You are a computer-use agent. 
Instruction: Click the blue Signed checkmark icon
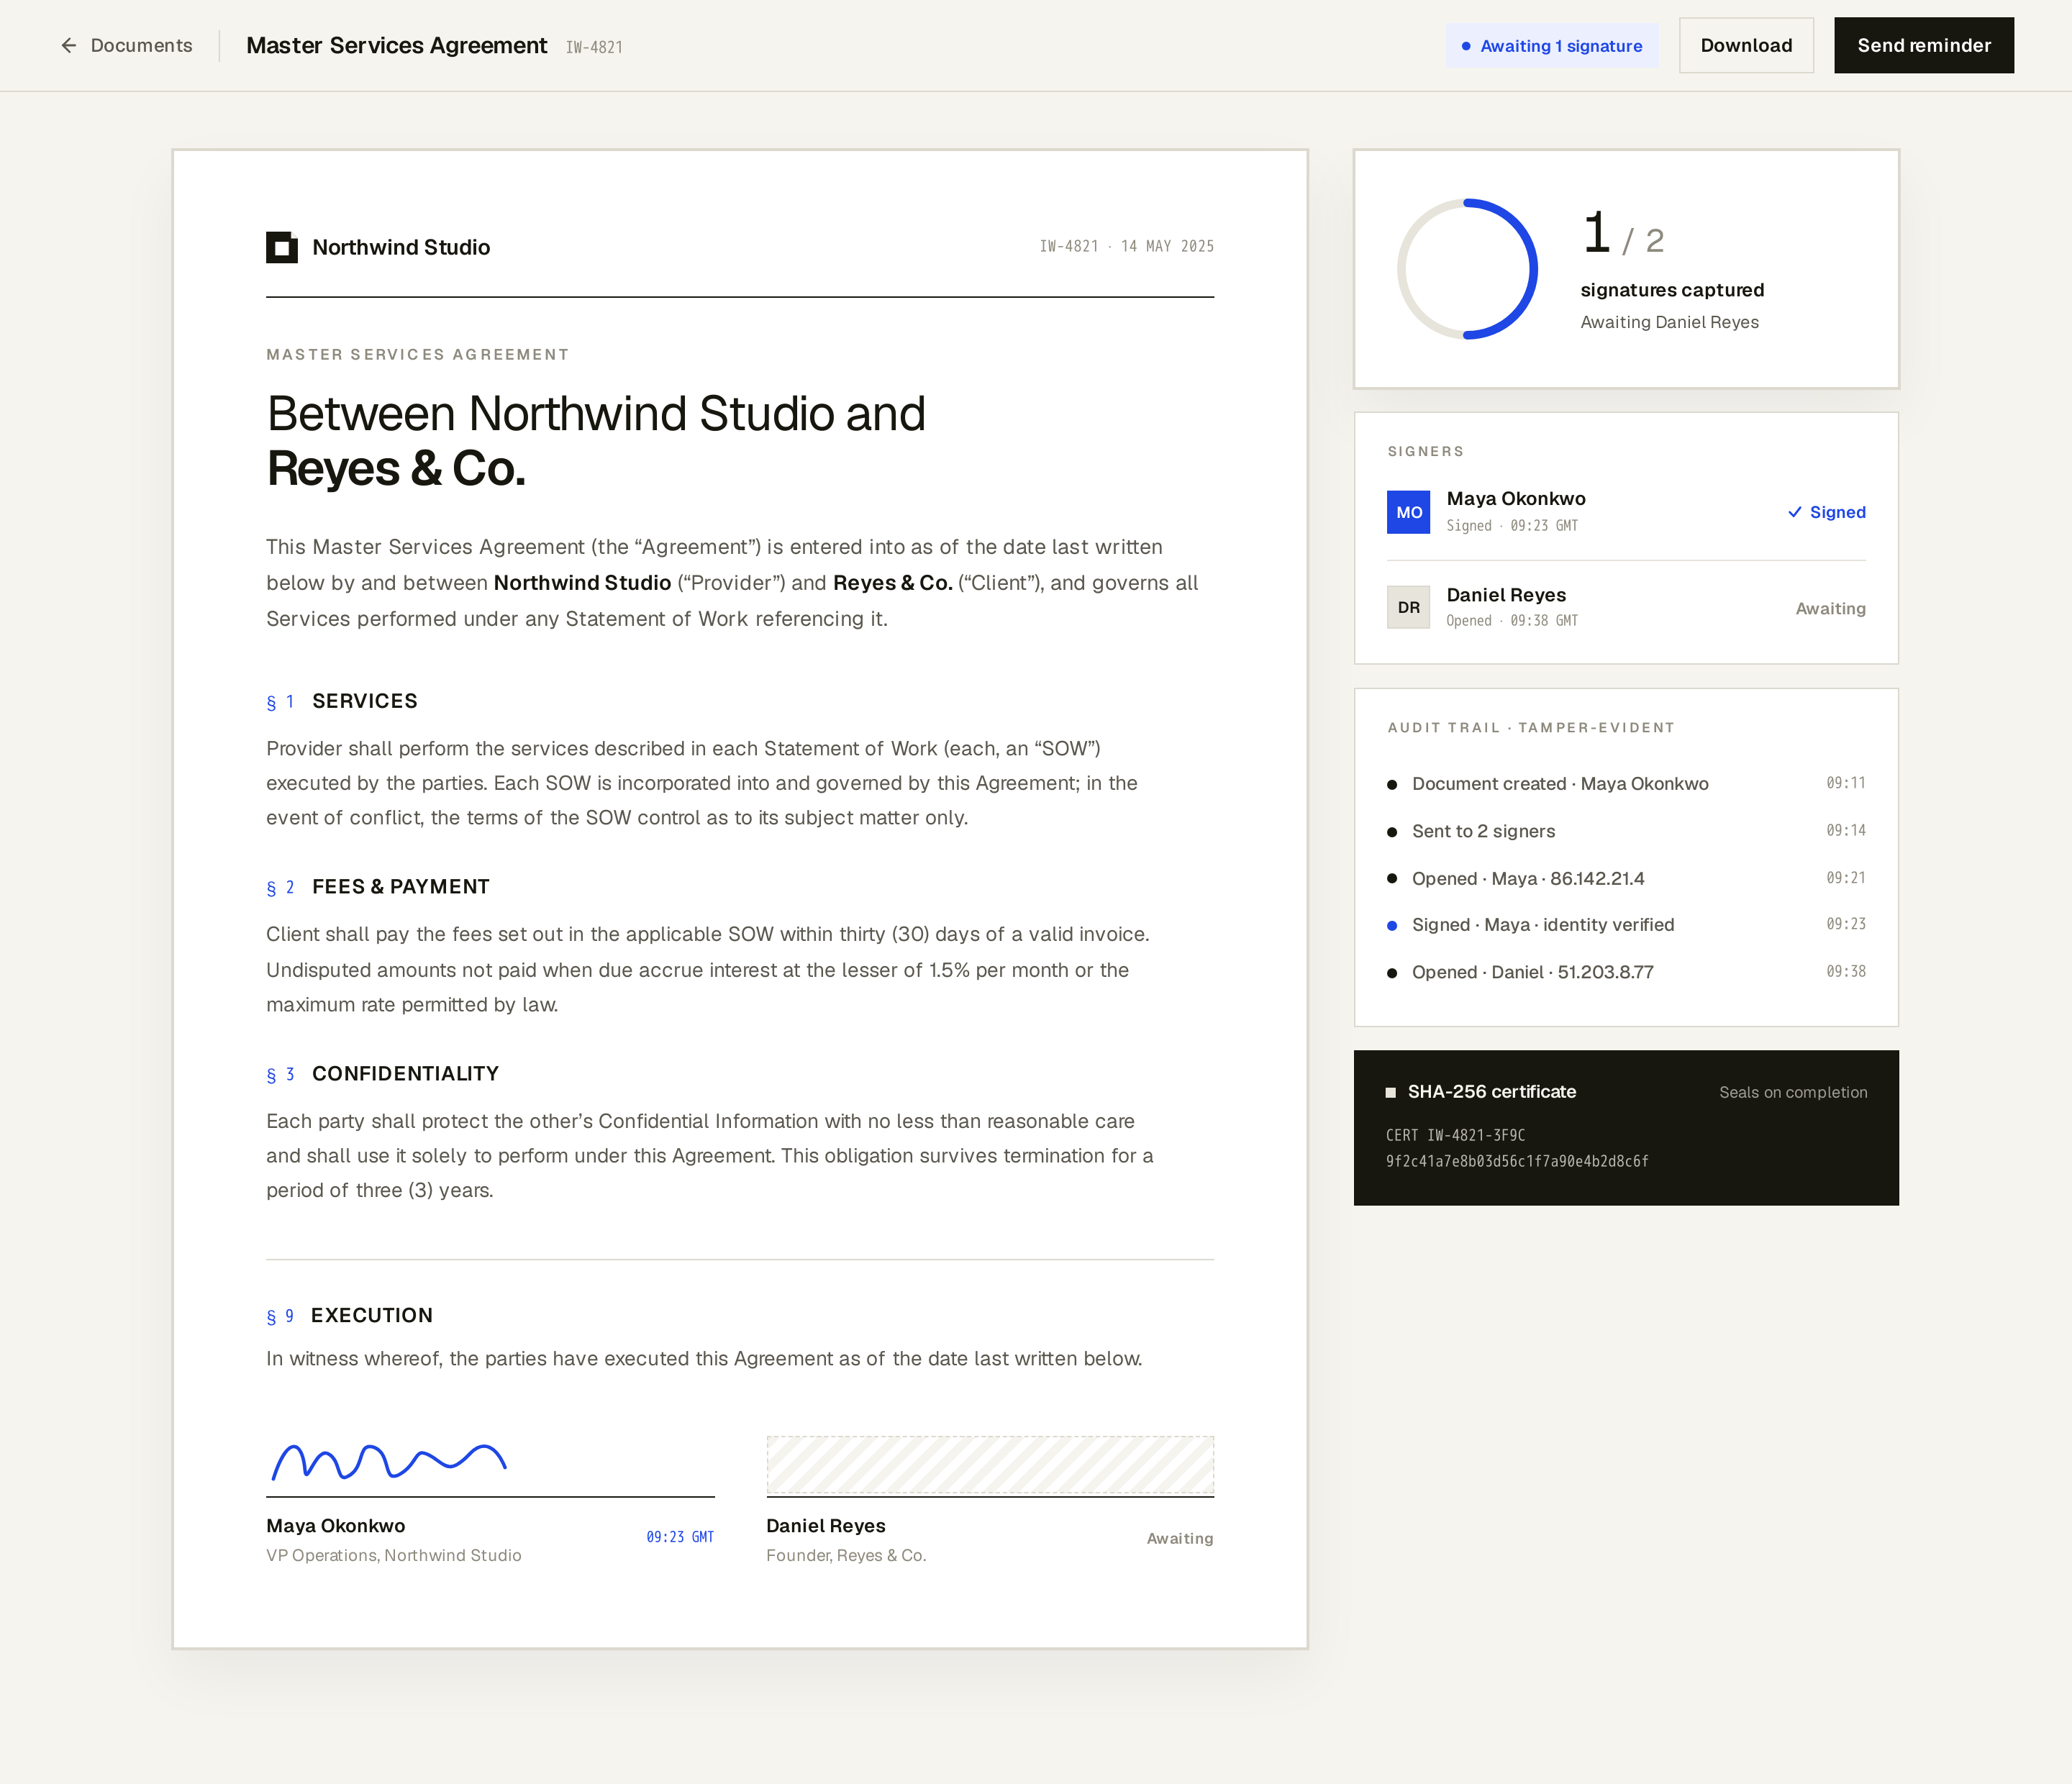coord(1795,512)
